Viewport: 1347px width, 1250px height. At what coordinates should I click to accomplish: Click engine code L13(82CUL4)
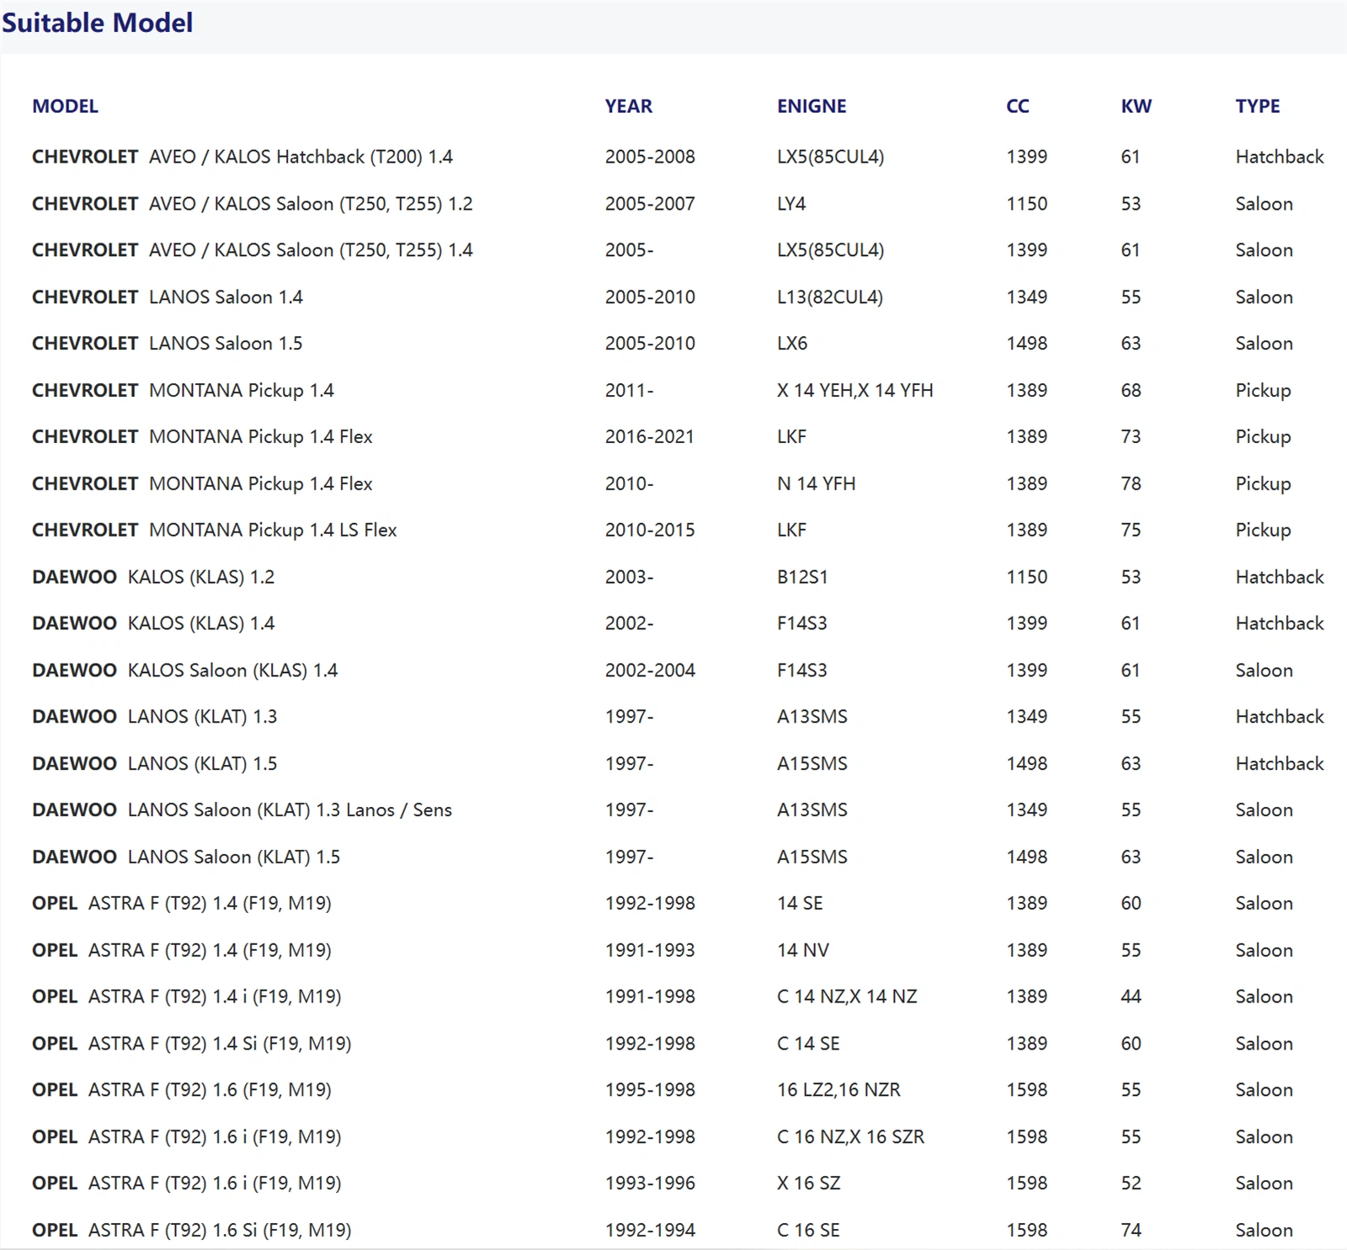coord(830,297)
